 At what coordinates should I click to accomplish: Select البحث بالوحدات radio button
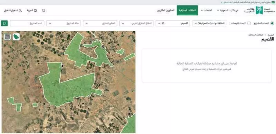(x=249, y=23)
